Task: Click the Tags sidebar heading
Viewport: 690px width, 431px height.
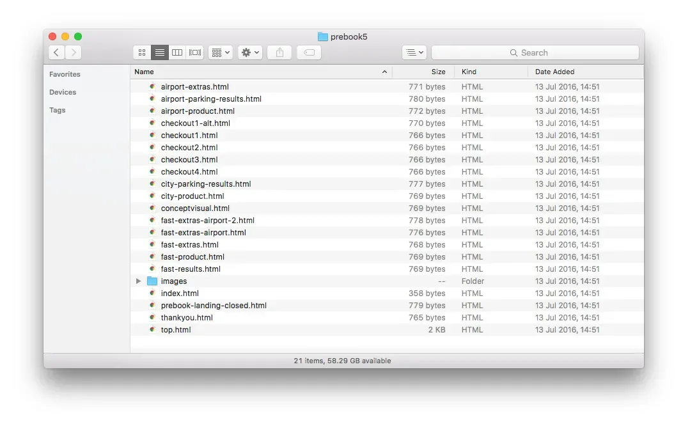Action: (57, 110)
